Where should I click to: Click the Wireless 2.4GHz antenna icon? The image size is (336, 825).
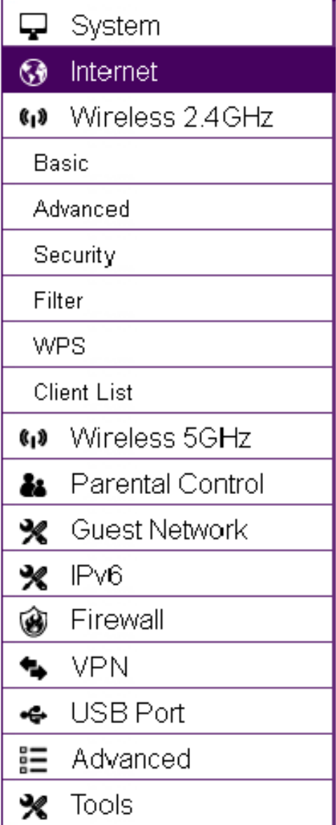pyautogui.click(x=33, y=117)
